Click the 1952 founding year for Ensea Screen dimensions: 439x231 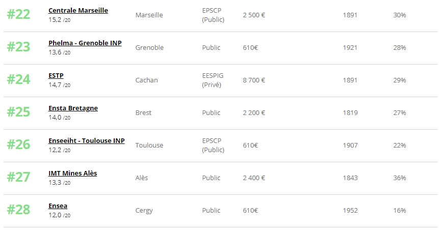[350, 210]
